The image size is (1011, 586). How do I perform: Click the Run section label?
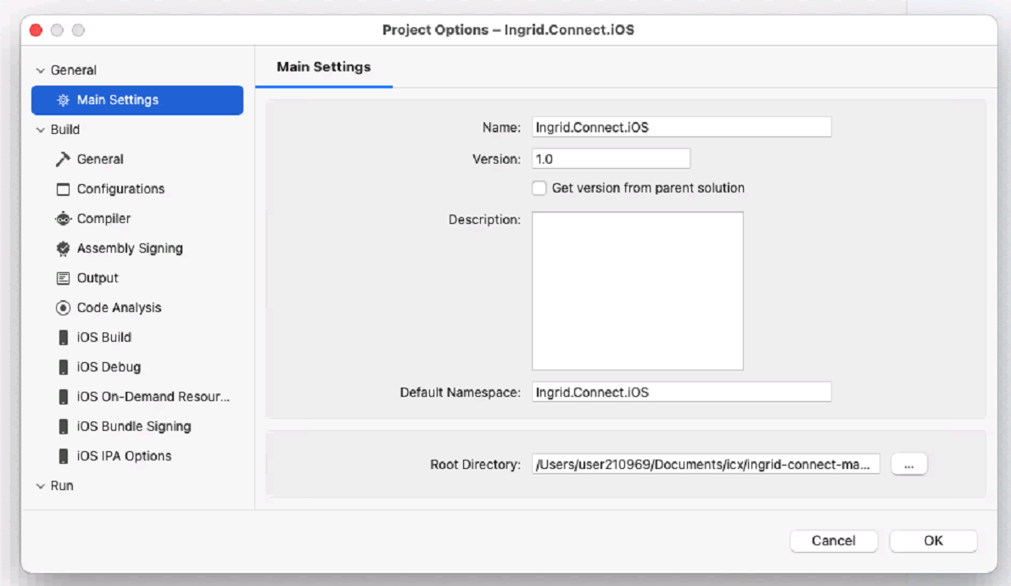click(x=62, y=485)
